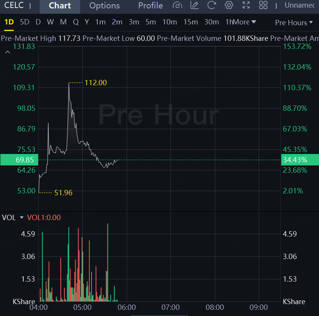
Task: Select the drawing pencil tool icon
Action: 195,5
